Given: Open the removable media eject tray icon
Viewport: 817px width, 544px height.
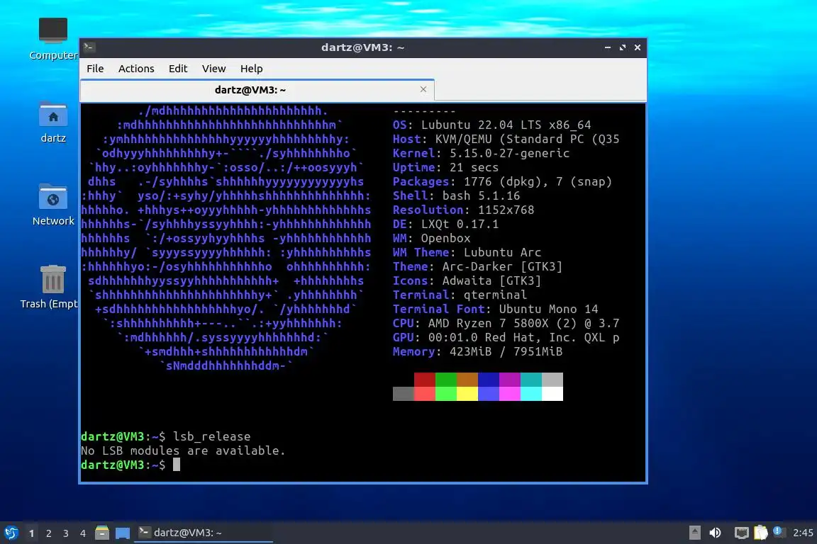Looking at the screenshot, I should tap(694, 533).
